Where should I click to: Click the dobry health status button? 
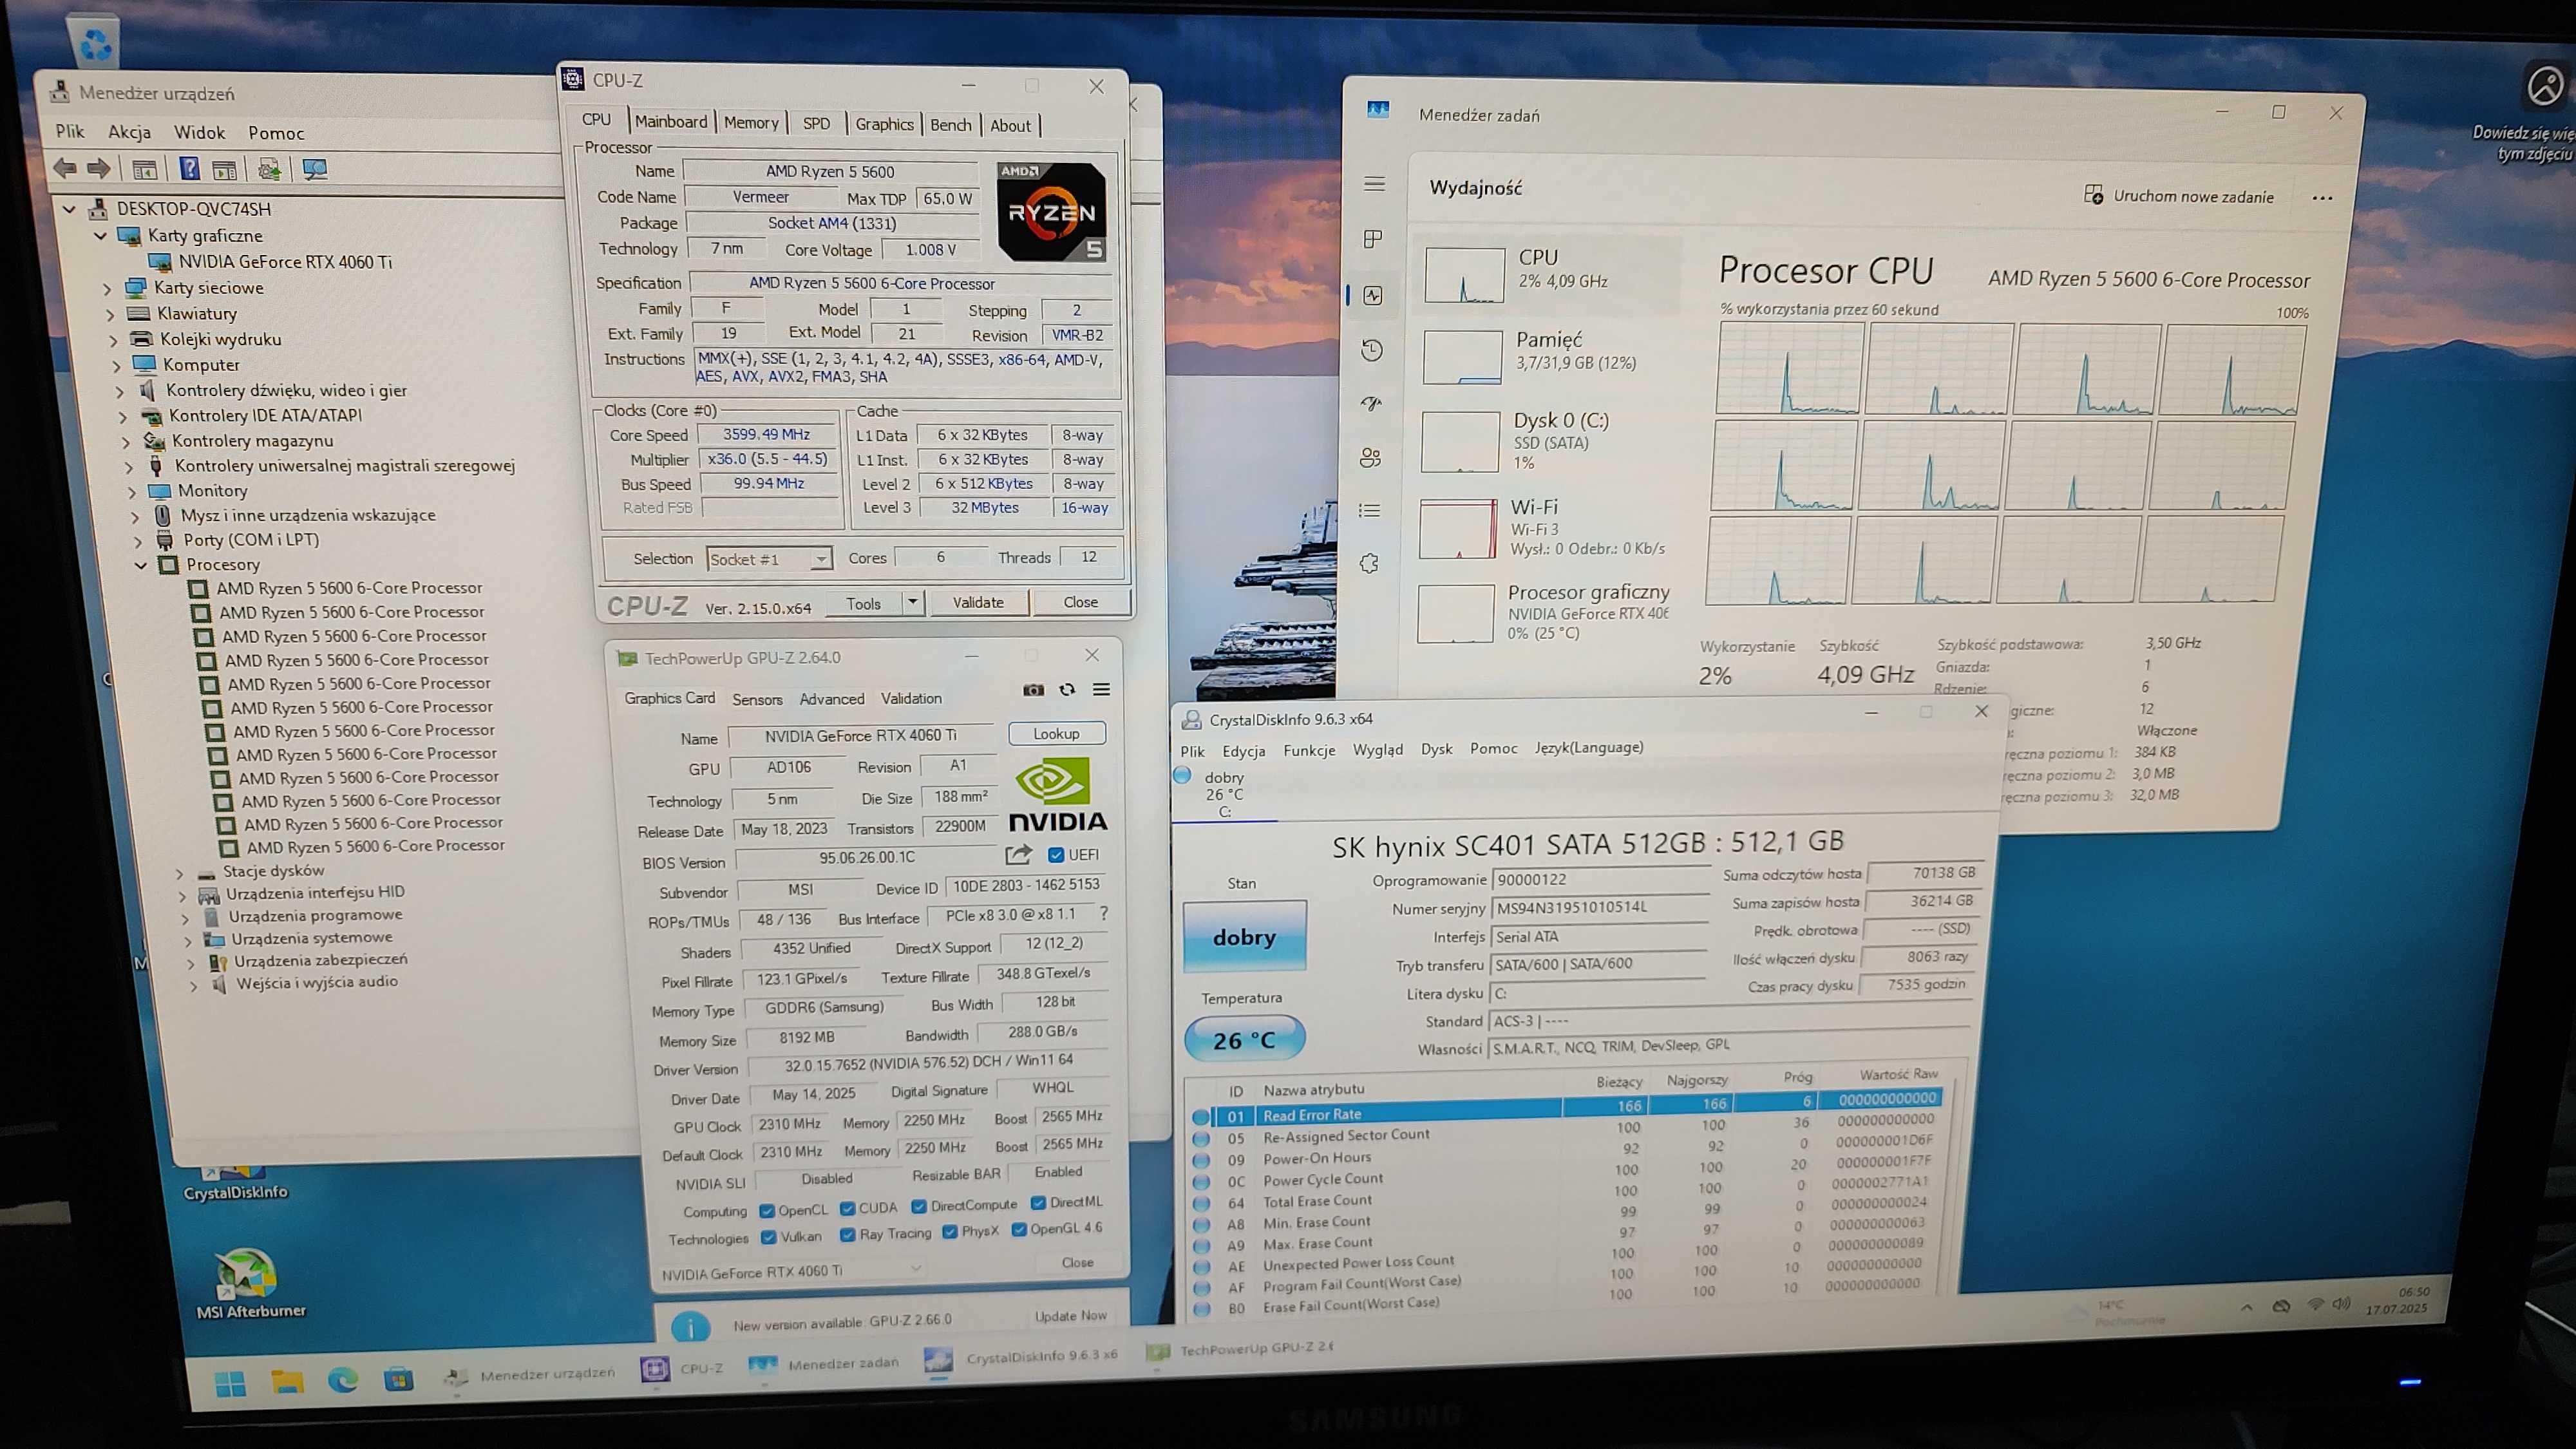[x=1245, y=936]
